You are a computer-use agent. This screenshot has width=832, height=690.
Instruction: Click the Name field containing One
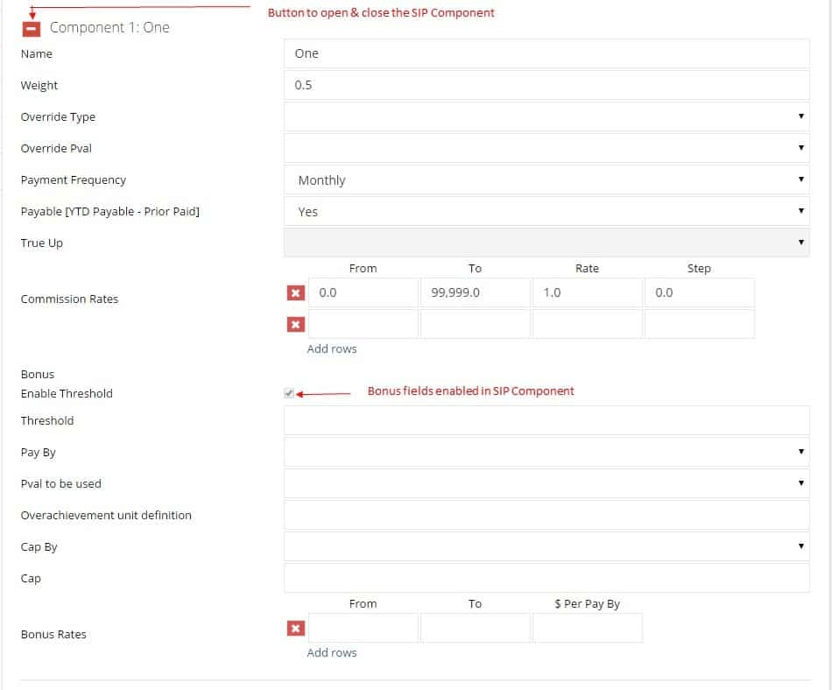pos(546,53)
